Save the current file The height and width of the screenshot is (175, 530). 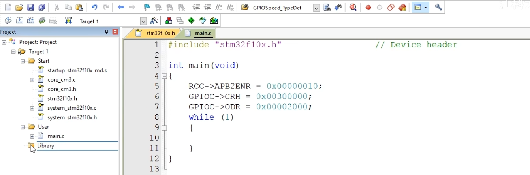(30, 7)
